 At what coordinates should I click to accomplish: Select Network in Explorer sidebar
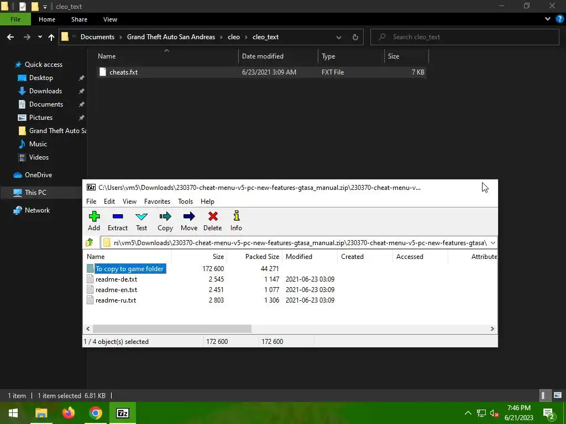click(x=37, y=210)
